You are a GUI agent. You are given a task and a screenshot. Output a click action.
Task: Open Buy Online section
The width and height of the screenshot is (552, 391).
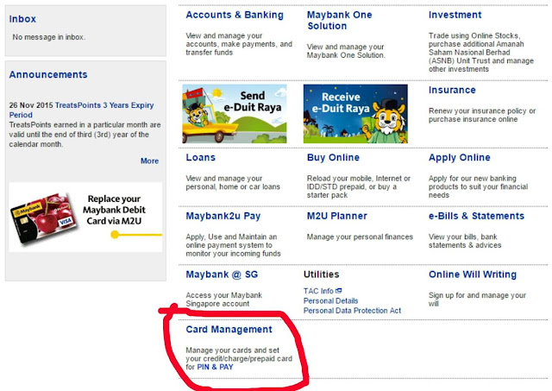pyautogui.click(x=333, y=157)
